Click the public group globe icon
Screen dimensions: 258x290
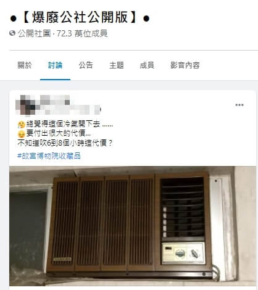[x=12, y=33]
